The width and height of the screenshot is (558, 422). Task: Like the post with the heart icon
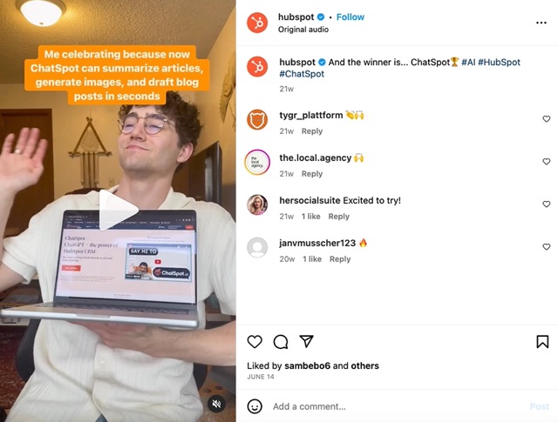click(x=255, y=342)
